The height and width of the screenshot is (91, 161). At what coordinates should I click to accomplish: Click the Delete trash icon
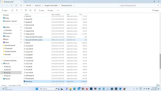point(35,10)
